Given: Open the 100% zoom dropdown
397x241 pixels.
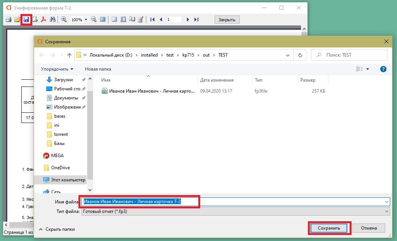Looking at the screenshot, I should (x=86, y=19).
